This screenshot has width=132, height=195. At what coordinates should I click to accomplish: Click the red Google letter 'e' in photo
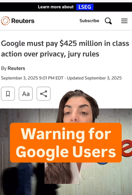tap(127, 148)
